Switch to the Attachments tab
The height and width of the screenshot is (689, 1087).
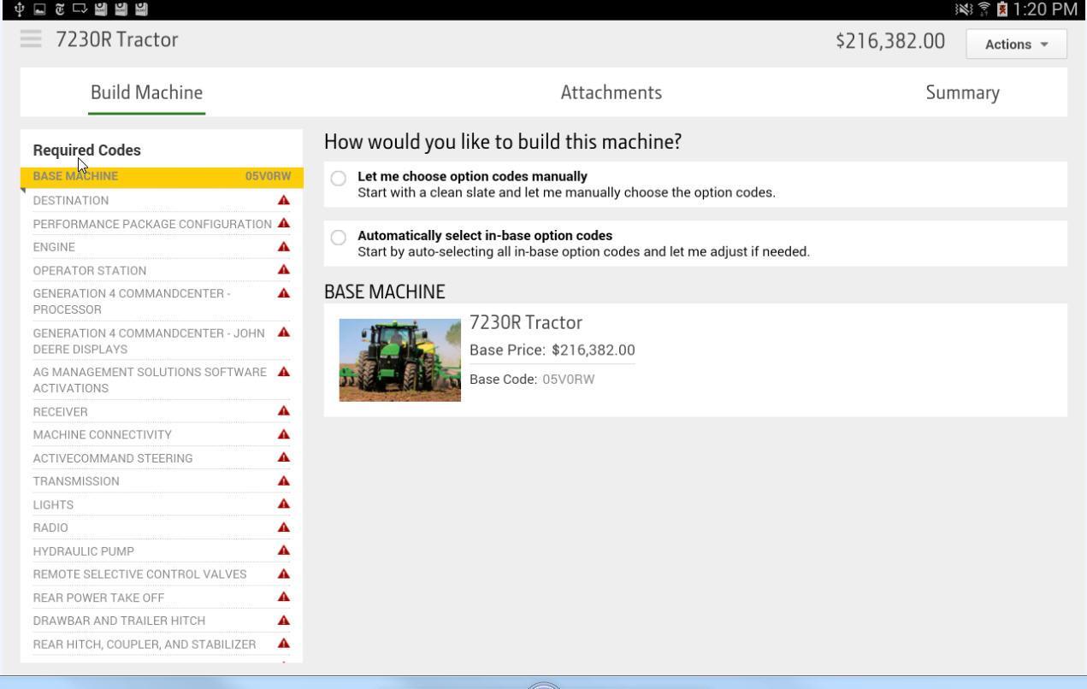[x=611, y=91]
